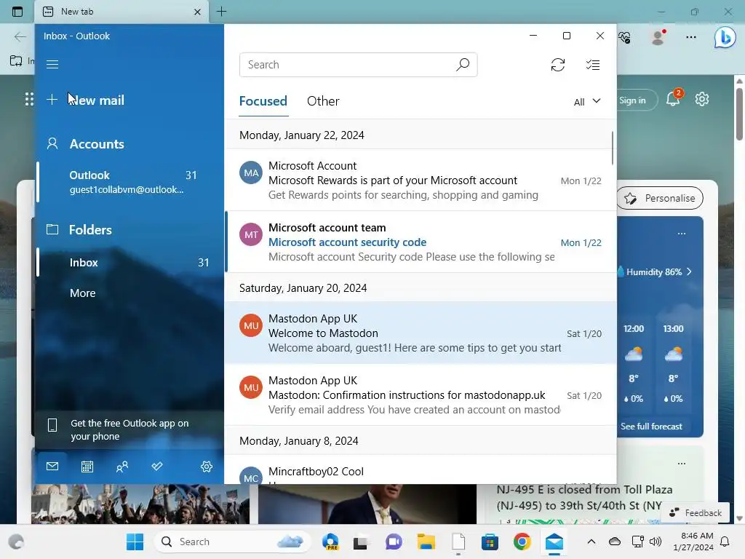
Task: Click the message list scrollbar thumb
Action: [x=612, y=148]
